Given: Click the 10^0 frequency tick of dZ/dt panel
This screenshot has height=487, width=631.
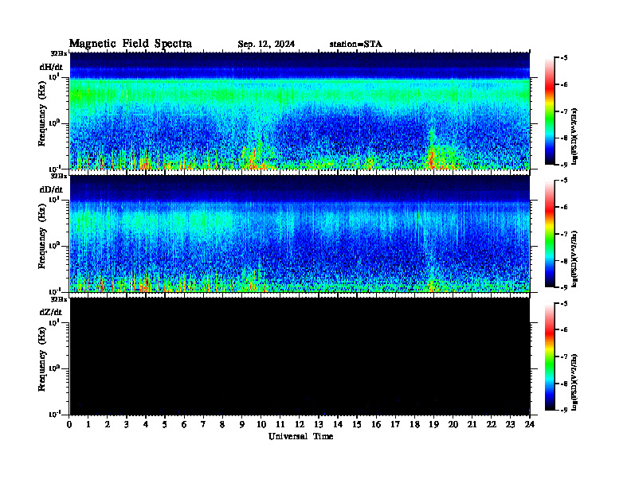Looking at the screenshot, I should (54, 368).
